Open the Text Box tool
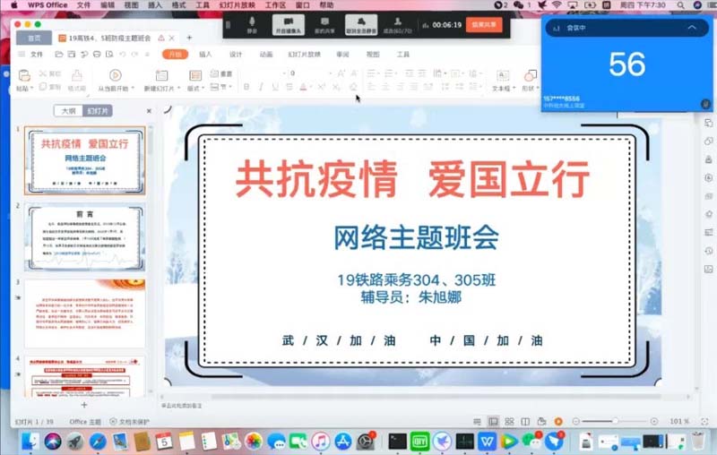This screenshot has width=717, height=455. coord(502,79)
